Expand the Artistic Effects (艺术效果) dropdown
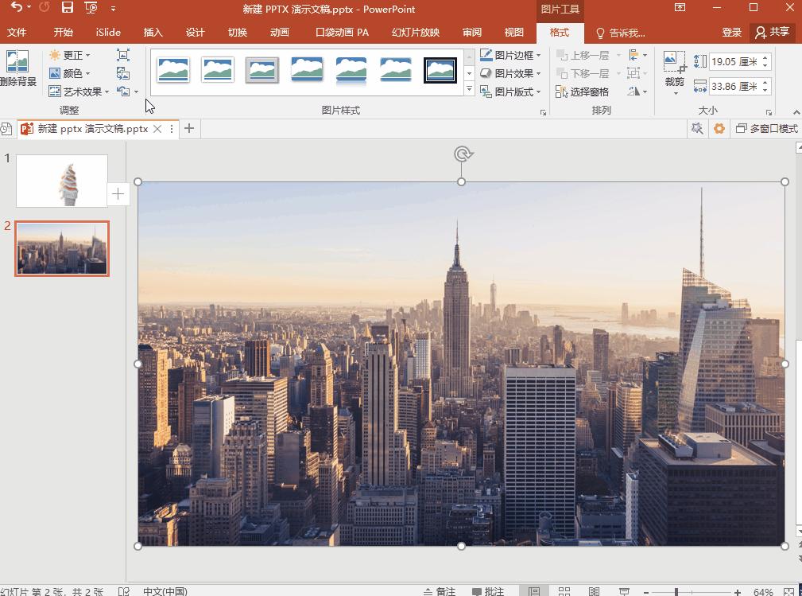802x596 pixels. click(x=79, y=92)
